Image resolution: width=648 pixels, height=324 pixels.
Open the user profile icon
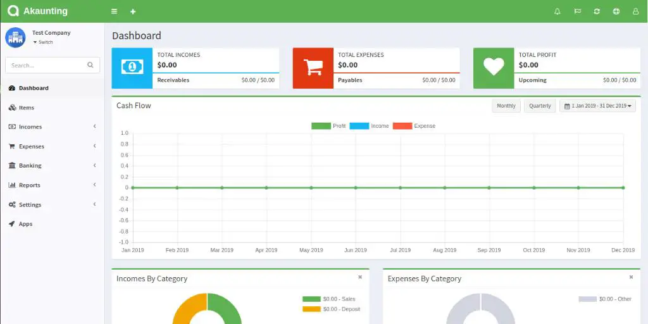(635, 11)
